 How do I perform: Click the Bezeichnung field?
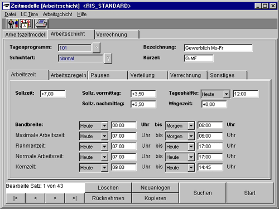218,48
